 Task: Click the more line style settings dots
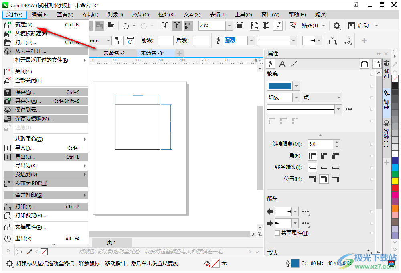pos(349,109)
